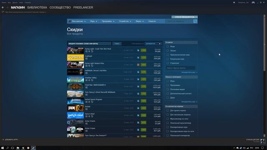Viewport: 267px width, 150px height.
Task: Enable the Дополнительный контент filter
Action: 168,93
